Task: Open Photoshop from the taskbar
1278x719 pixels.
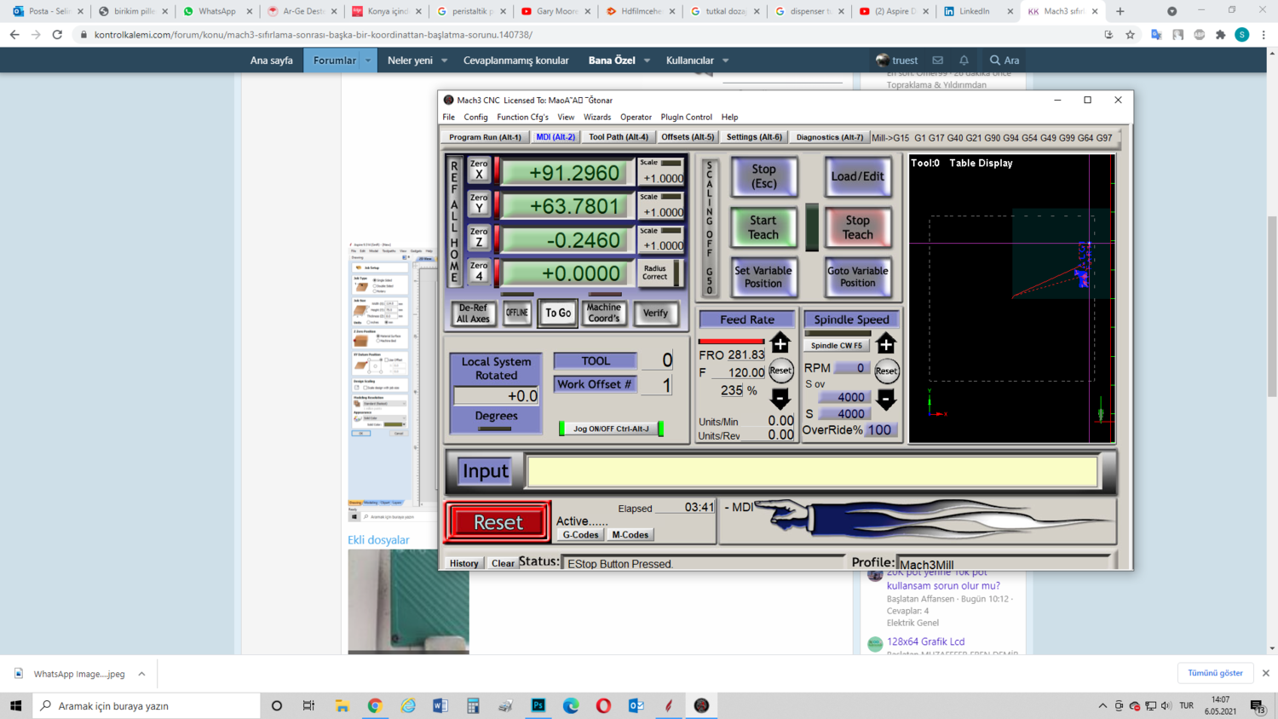Action: [x=538, y=705]
